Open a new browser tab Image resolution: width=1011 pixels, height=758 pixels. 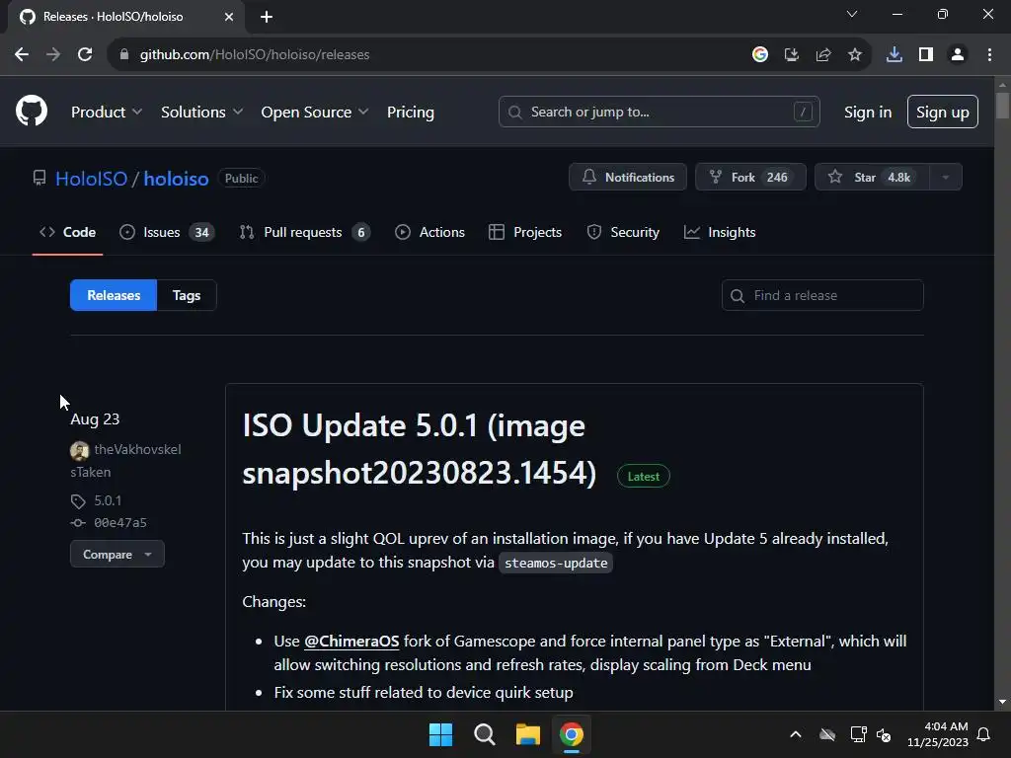267,17
